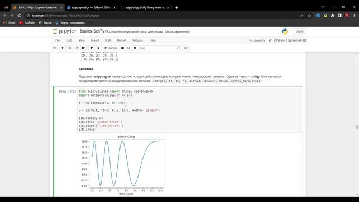Screen dimensions: 359x202
Task: Go forward in browser history
Action: pyautogui.click(x=12, y=16)
